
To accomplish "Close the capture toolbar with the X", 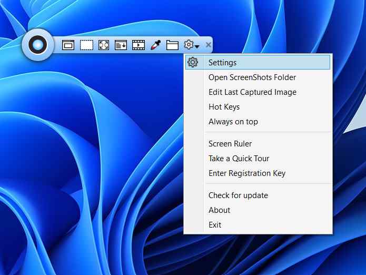I will click(209, 45).
